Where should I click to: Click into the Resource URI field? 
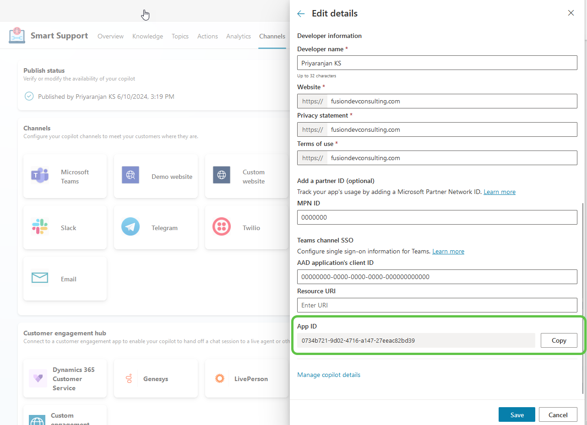437,305
